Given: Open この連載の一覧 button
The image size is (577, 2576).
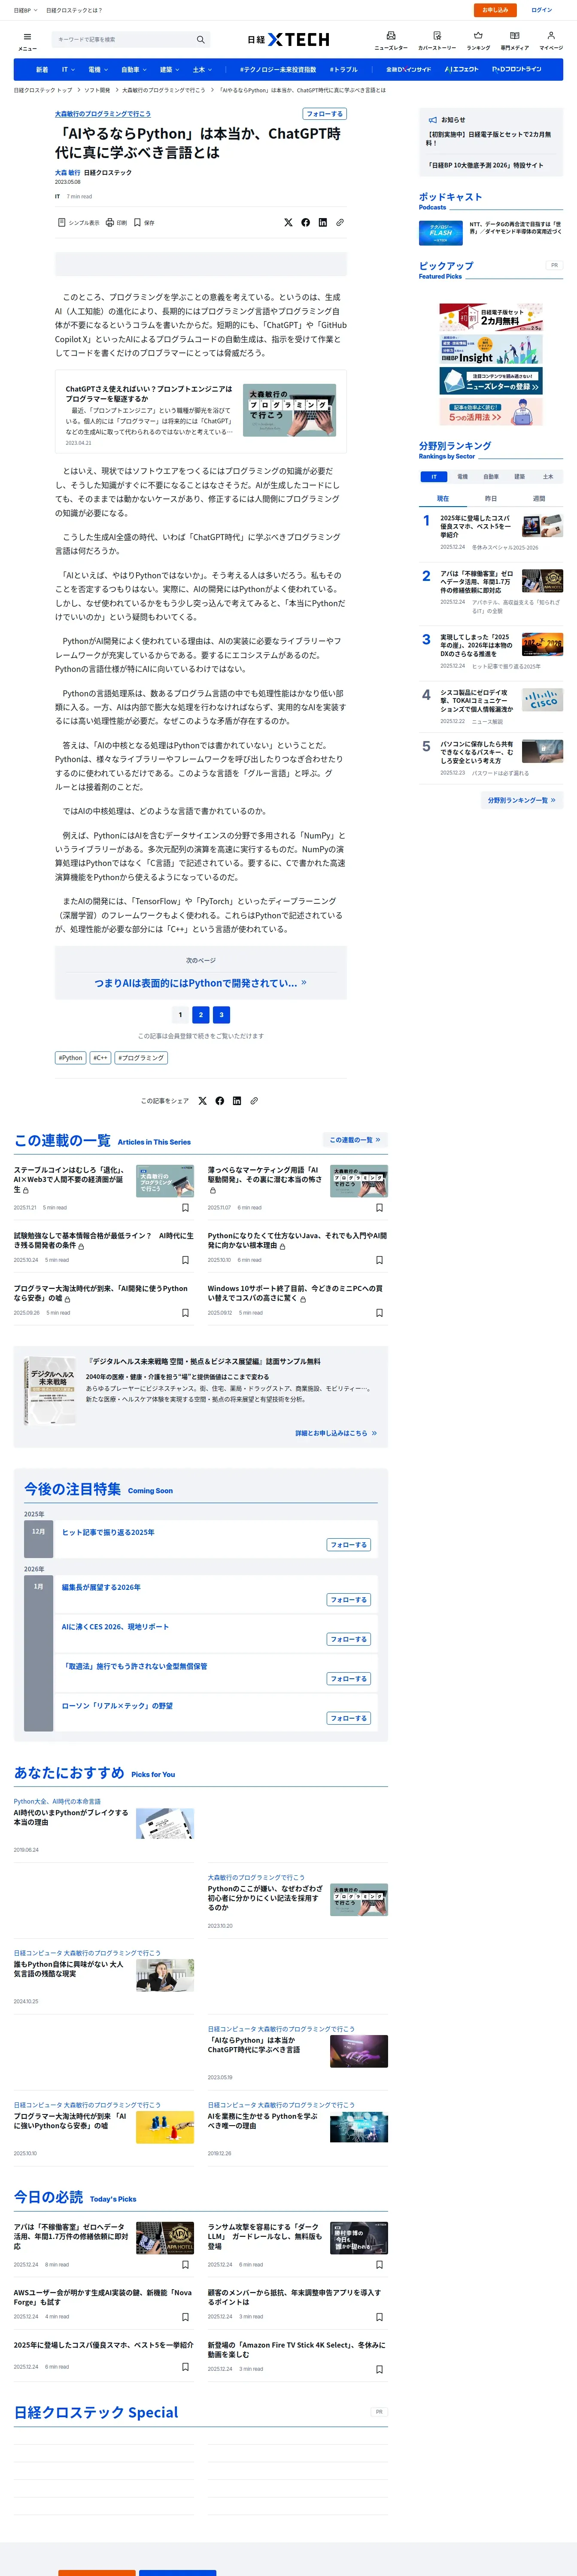Looking at the screenshot, I should [x=355, y=1140].
